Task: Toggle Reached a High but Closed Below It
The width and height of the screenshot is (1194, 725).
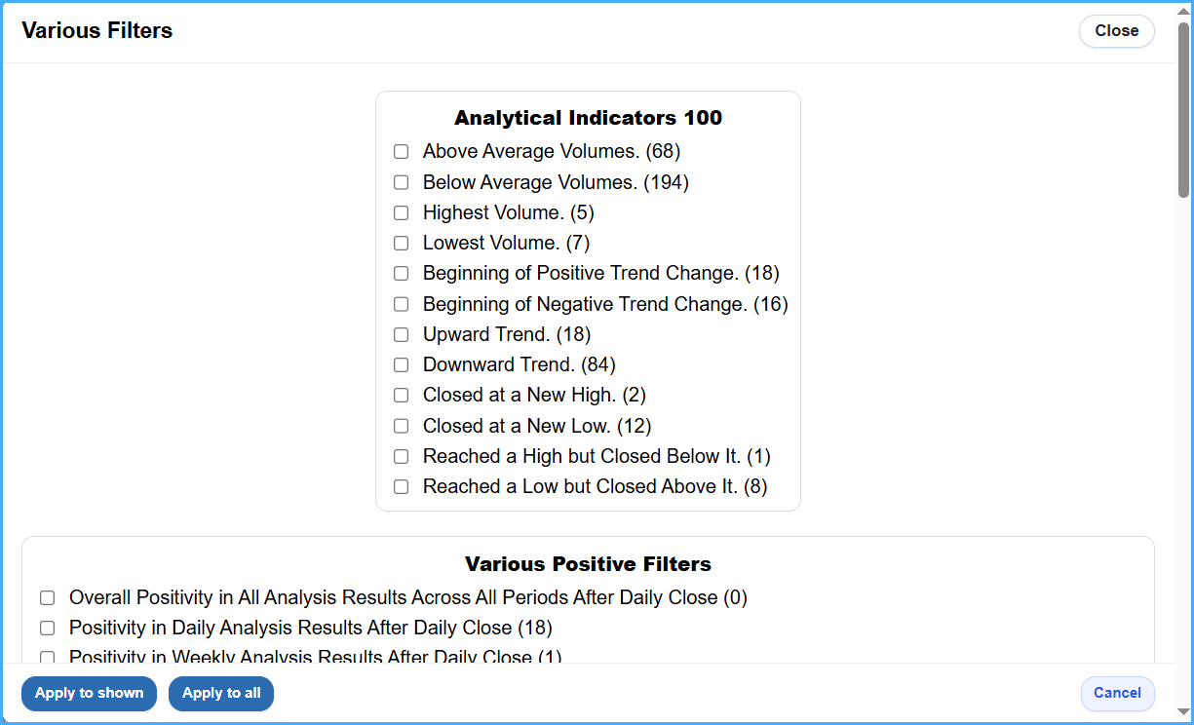Action: click(401, 456)
